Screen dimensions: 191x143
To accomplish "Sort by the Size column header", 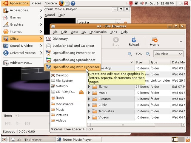I will point(142,62).
